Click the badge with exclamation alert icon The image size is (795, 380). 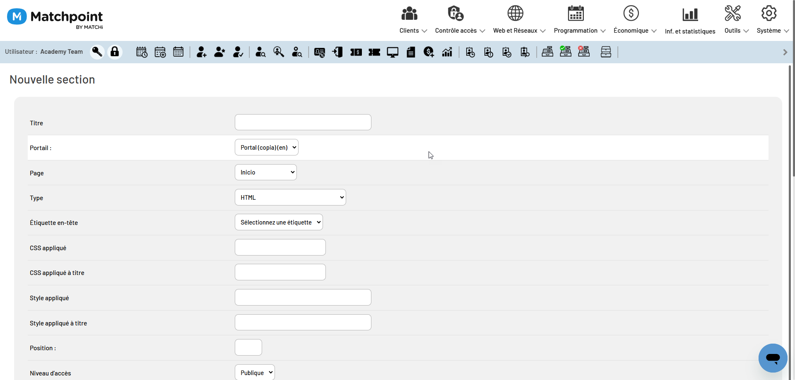[x=489, y=52]
